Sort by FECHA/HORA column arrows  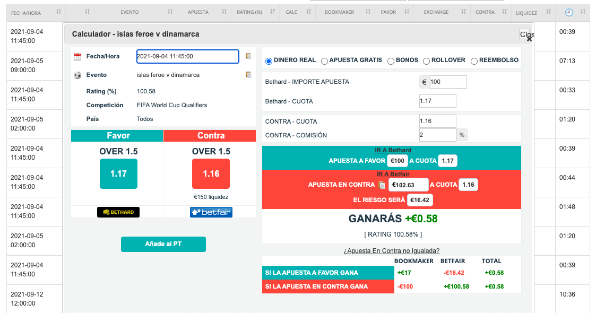58,12
